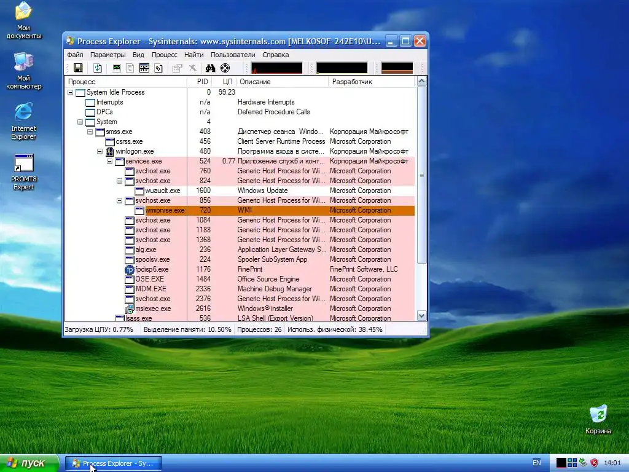Open System Information graph icon in toolbar
The image size is (629, 472).
[117, 68]
